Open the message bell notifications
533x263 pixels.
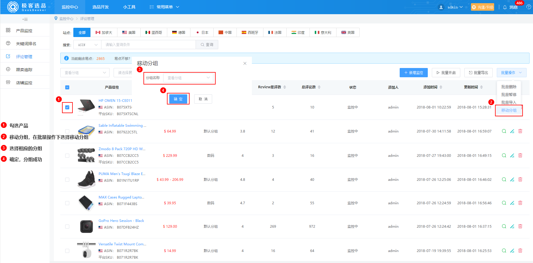click(x=505, y=7)
